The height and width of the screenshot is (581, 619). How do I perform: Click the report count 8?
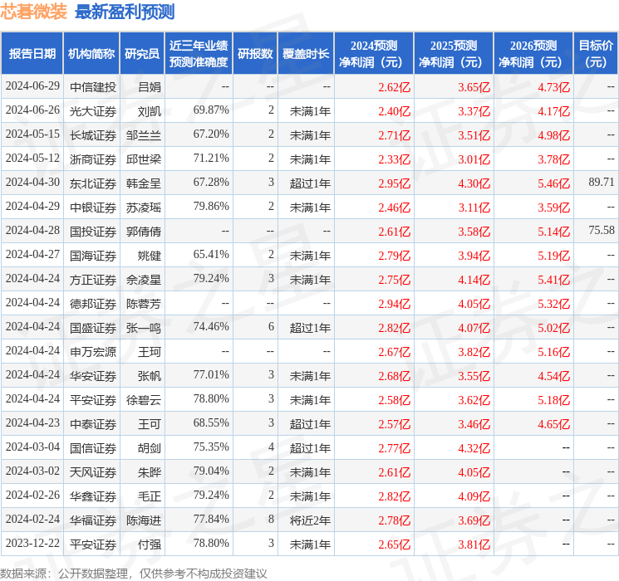(271, 519)
